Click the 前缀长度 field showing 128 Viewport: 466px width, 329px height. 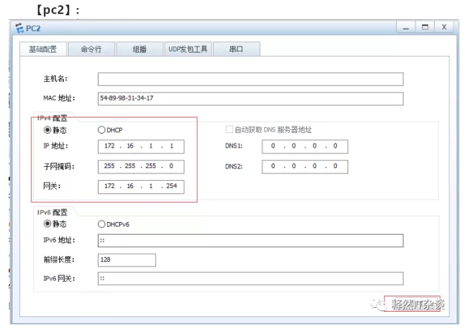(126, 260)
